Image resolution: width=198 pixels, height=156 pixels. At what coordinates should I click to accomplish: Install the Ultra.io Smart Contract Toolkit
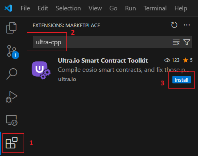[182, 80]
